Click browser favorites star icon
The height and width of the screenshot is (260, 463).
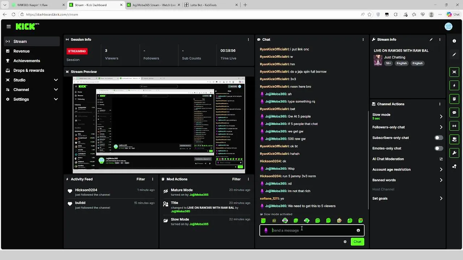coord(369,14)
